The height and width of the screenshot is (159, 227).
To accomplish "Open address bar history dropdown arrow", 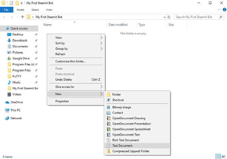I will (164, 17).
